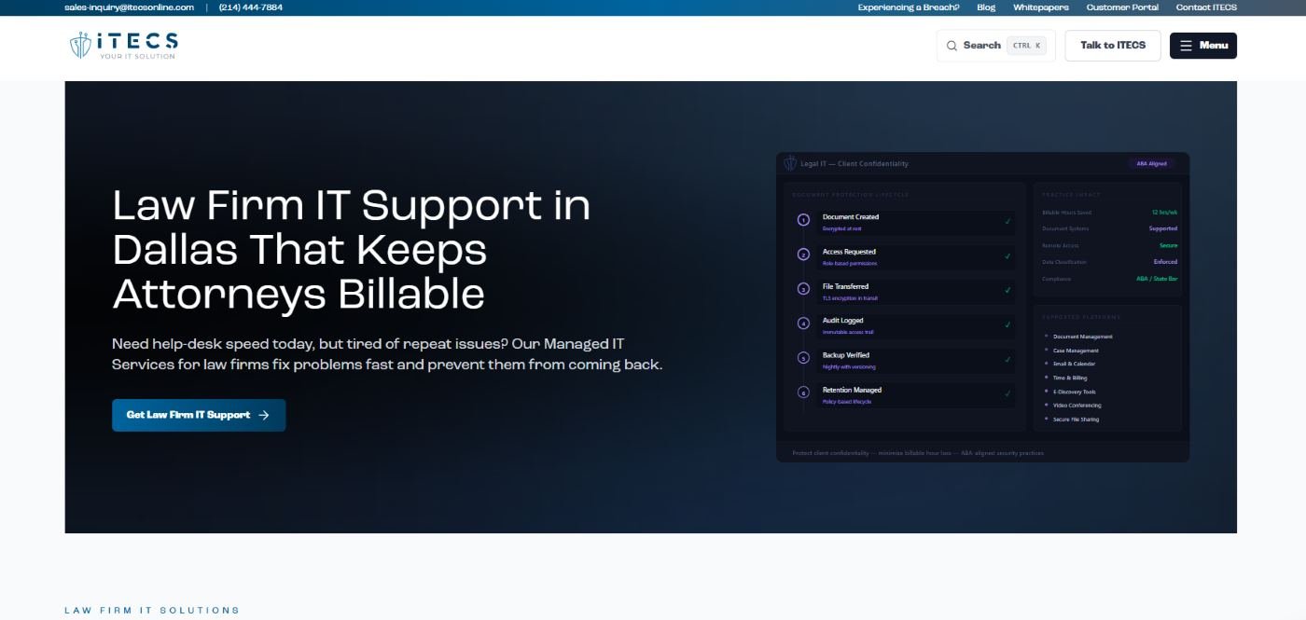Open the Whitepapers link

[x=1041, y=7]
